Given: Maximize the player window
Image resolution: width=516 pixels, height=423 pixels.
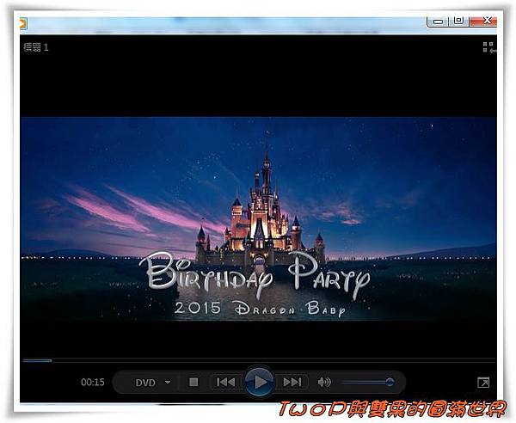Looking at the screenshot, I should pyautogui.click(x=458, y=21).
